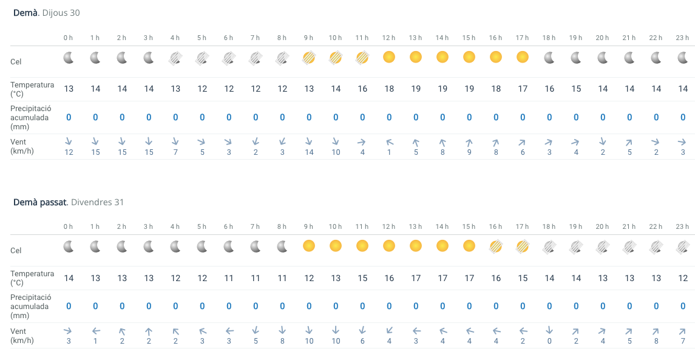Click Thursday's 0 h precipitation value
Image resolution: width=695 pixels, height=357 pixels.
tap(69, 117)
